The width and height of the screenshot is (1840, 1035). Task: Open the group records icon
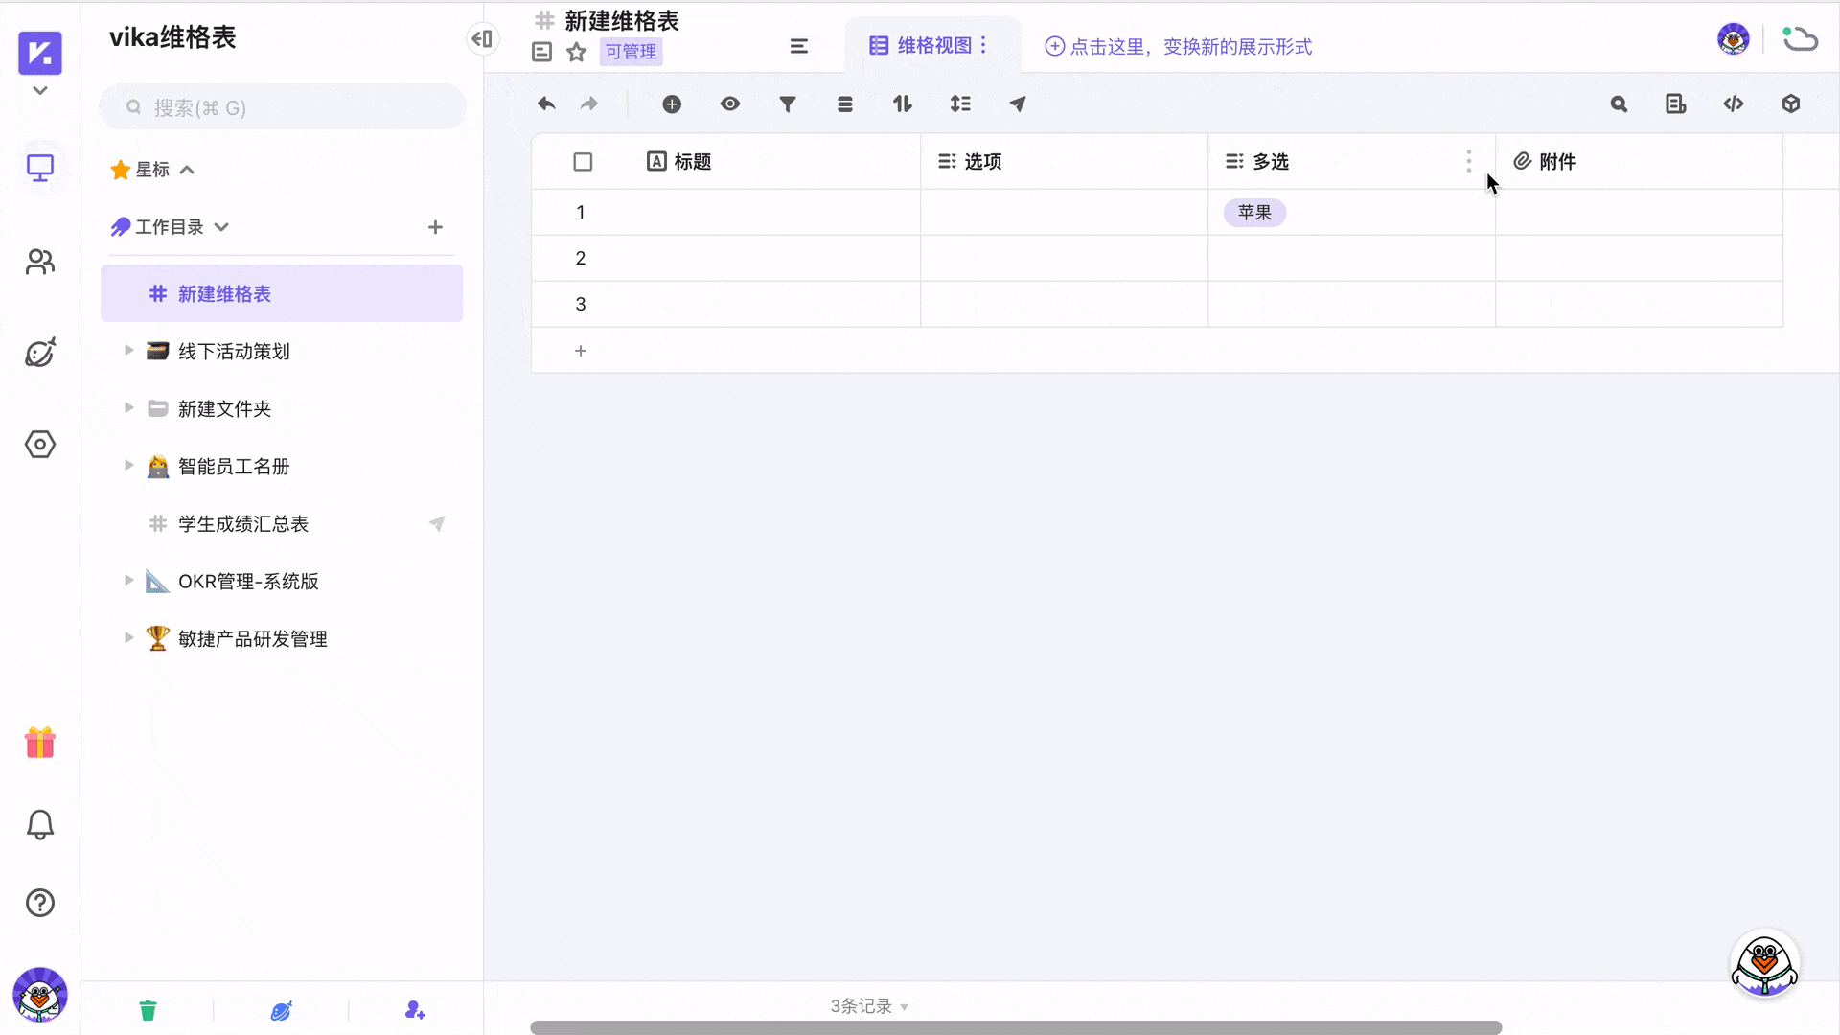[x=845, y=103]
